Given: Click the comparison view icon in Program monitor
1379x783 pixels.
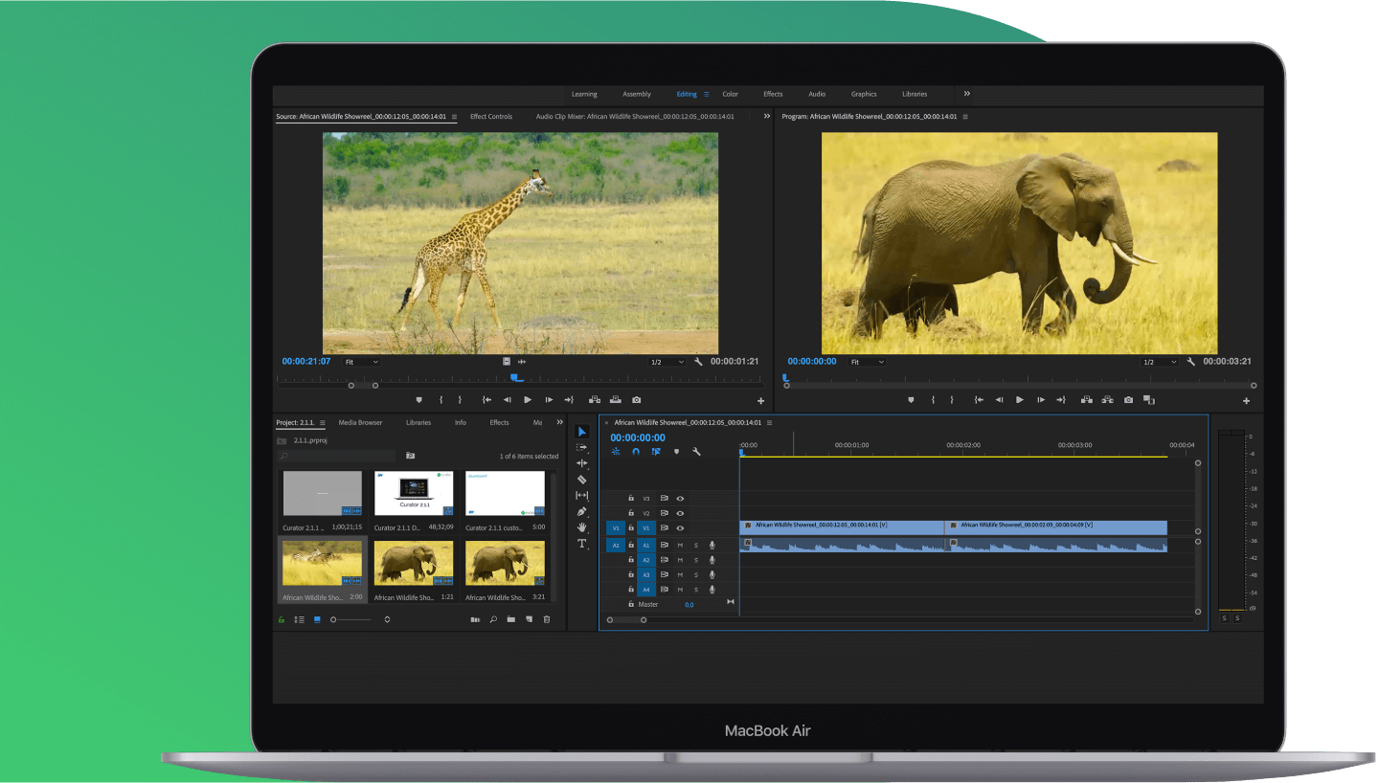Looking at the screenshot, I should pos(1149,400).
